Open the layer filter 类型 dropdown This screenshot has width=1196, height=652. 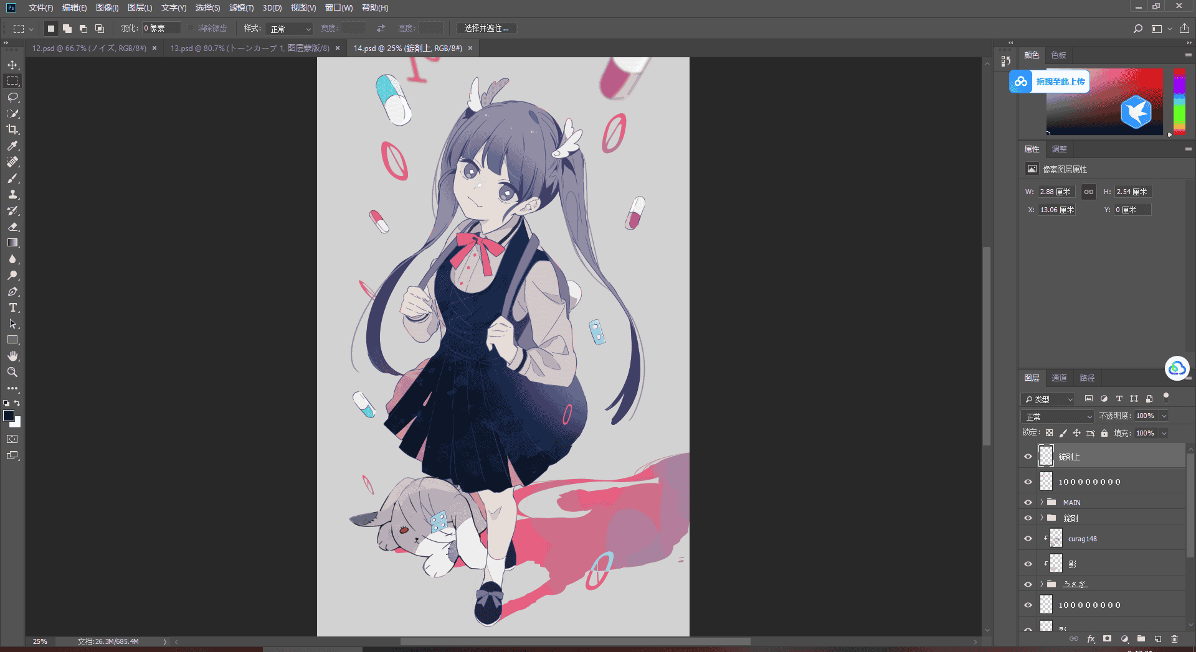1048,399
